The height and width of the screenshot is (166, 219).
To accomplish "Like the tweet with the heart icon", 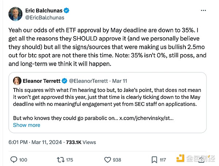I will coord(108,159).
